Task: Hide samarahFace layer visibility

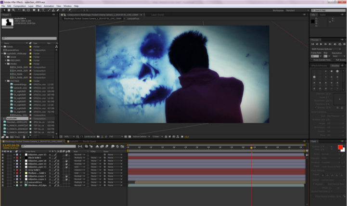Action: 3,182
